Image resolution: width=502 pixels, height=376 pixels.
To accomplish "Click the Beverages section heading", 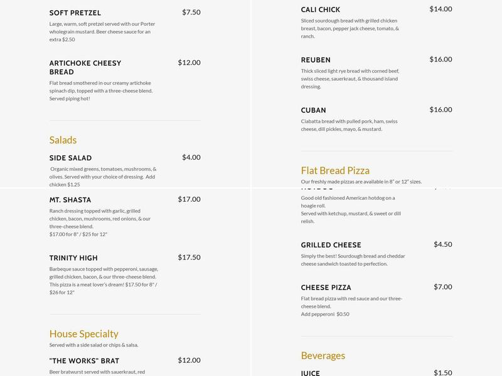I will (323, 355).
